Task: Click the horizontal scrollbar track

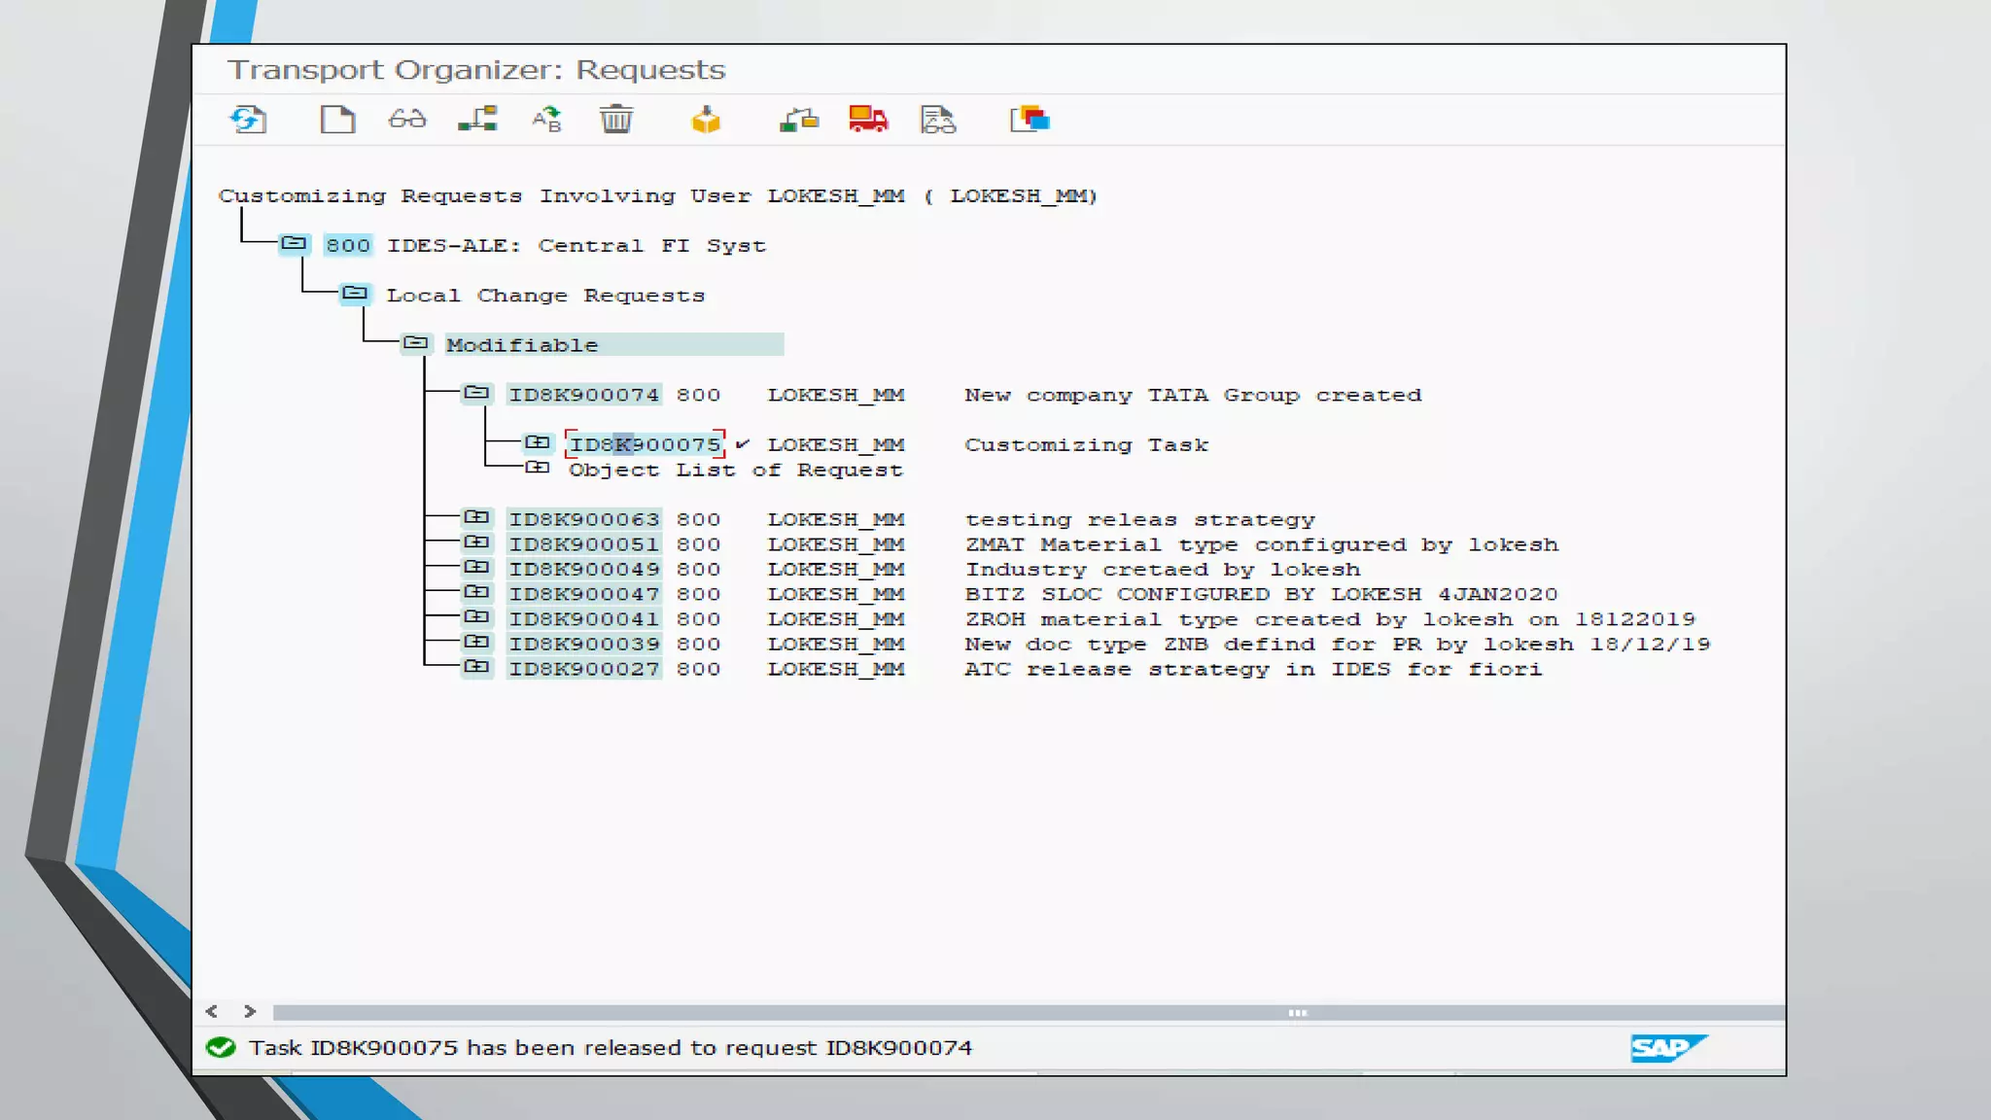Action: (x=778, y=1012)
